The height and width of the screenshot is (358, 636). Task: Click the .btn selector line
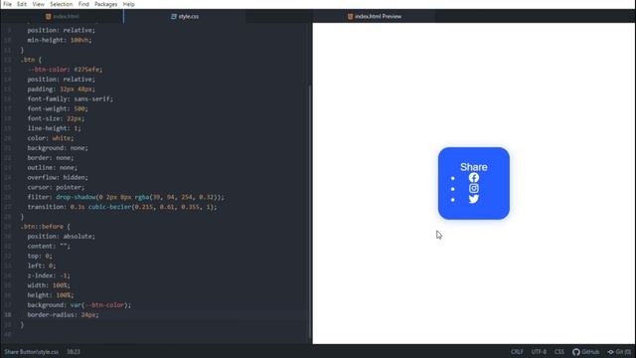pyautogui.click(x=31, y=60)
